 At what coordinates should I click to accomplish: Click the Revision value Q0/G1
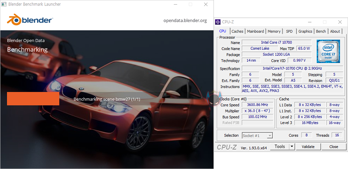(334, 80)
